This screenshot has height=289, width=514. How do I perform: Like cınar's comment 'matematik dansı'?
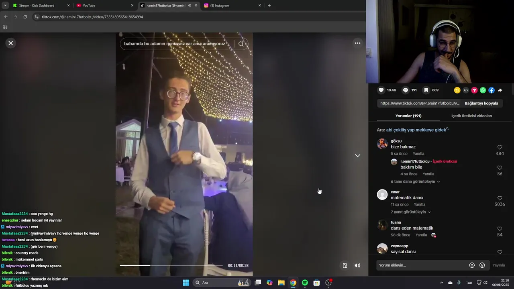coord(500,198)
